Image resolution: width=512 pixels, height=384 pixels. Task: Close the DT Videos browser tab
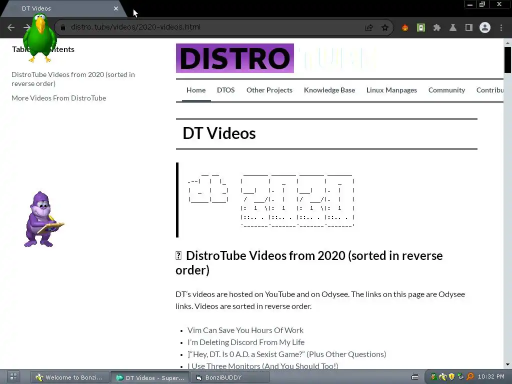click(116, 8)
